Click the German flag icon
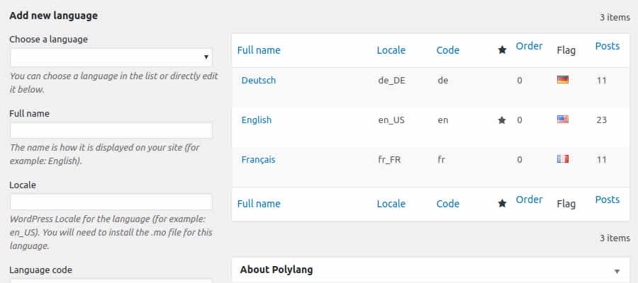This screenshot has height=283, width=638. tap(563, 80)
